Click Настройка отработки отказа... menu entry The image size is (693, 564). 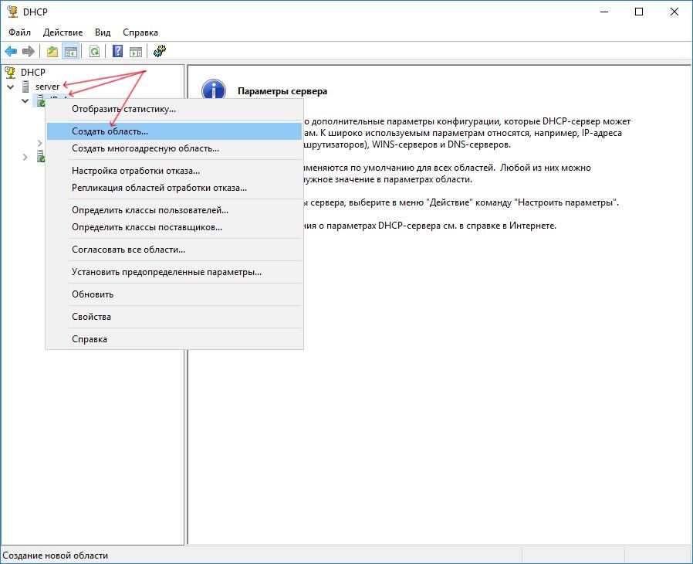(135, 171)
